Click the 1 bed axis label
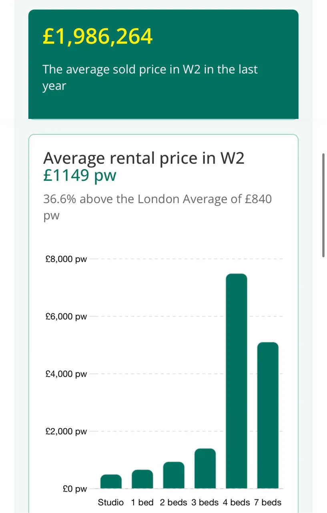327x513 pixels. click(142, 502)
